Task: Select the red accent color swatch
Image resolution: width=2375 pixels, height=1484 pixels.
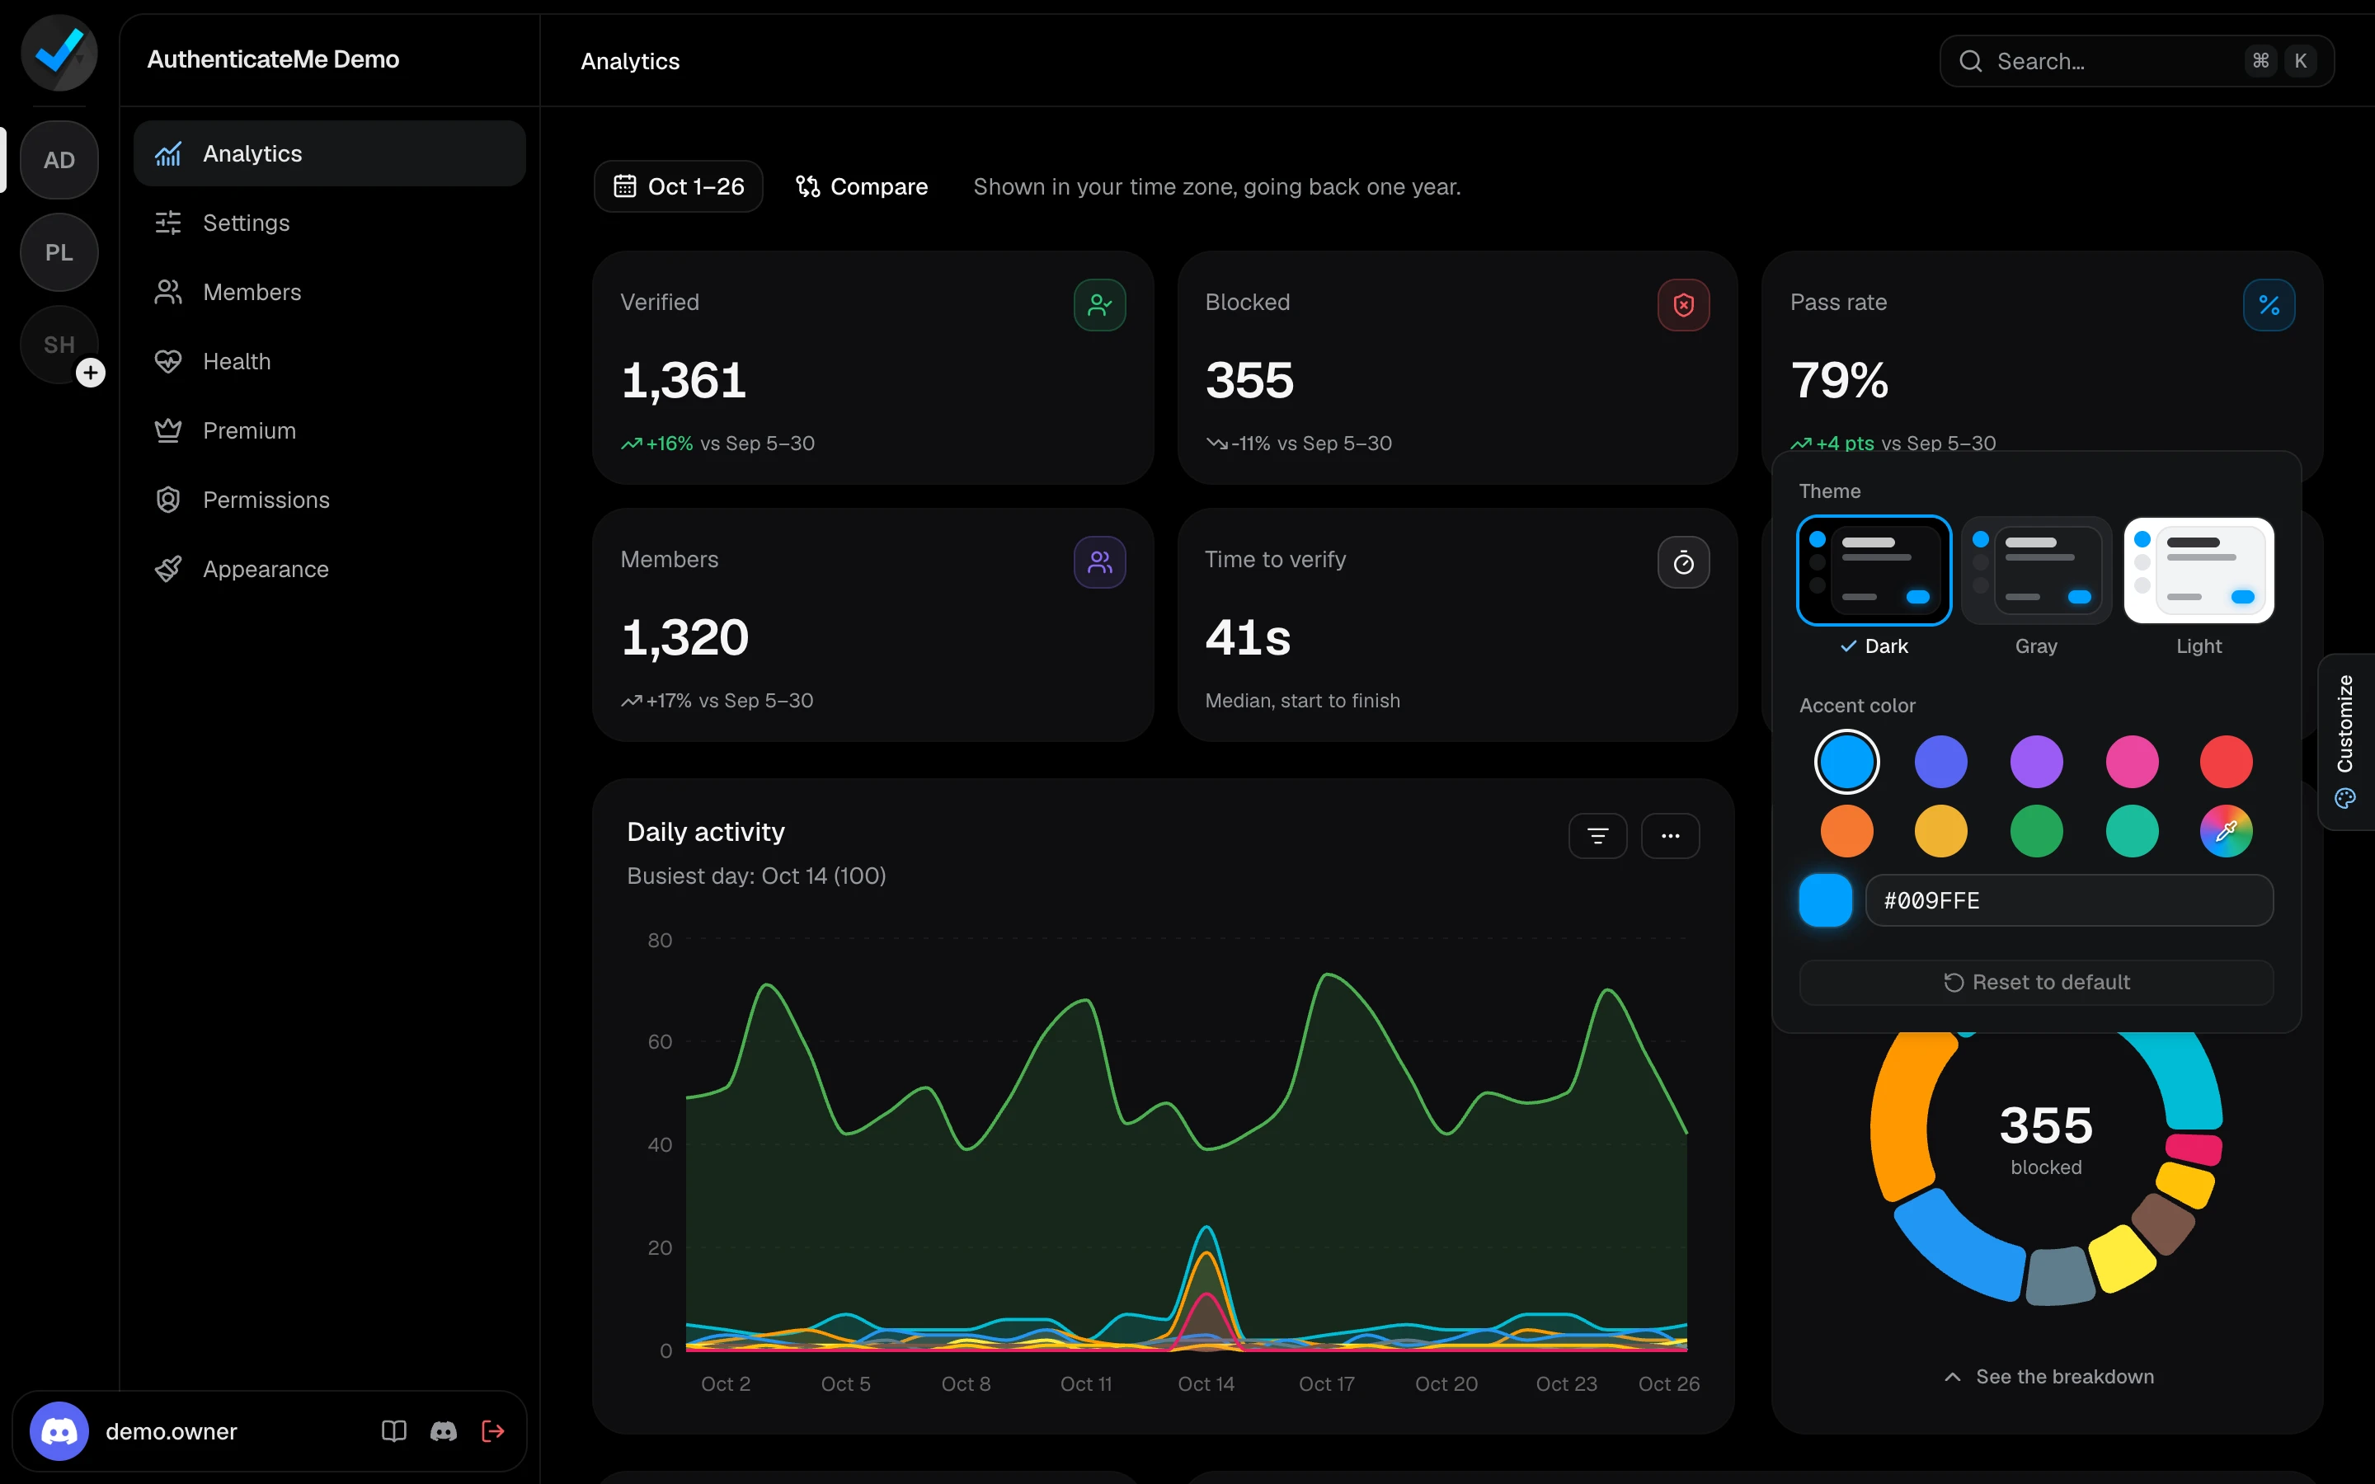Action: tap(2226, 762)
